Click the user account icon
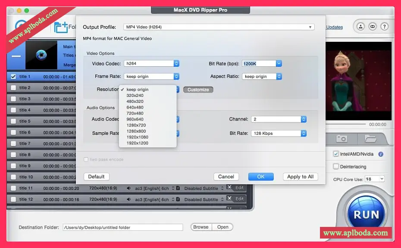Image resolution: width=401 pixels, height=248 pixels. click(x=360, y=27)
